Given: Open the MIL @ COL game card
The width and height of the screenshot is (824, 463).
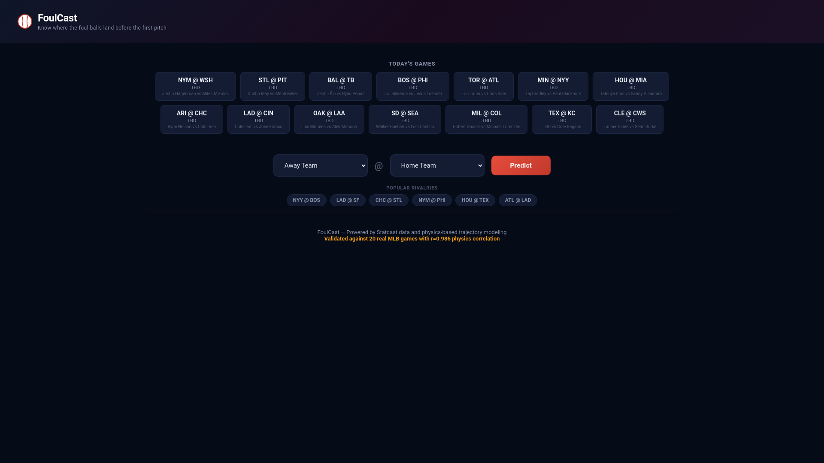Looking at the screenshot, I should (x=486, y=119).
